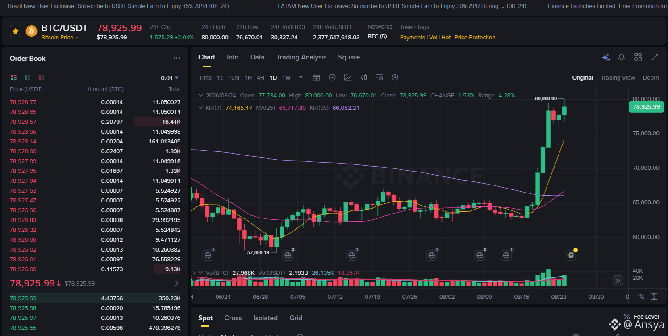
Task: Open the Networks BTC (5) link
Action: tap(377, 37)
